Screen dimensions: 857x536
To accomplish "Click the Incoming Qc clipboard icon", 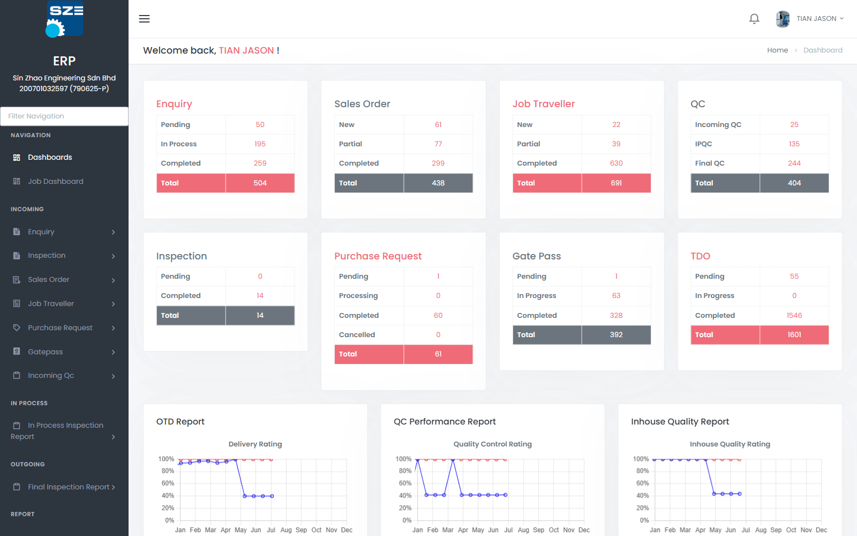I will (x=17, y=375).
